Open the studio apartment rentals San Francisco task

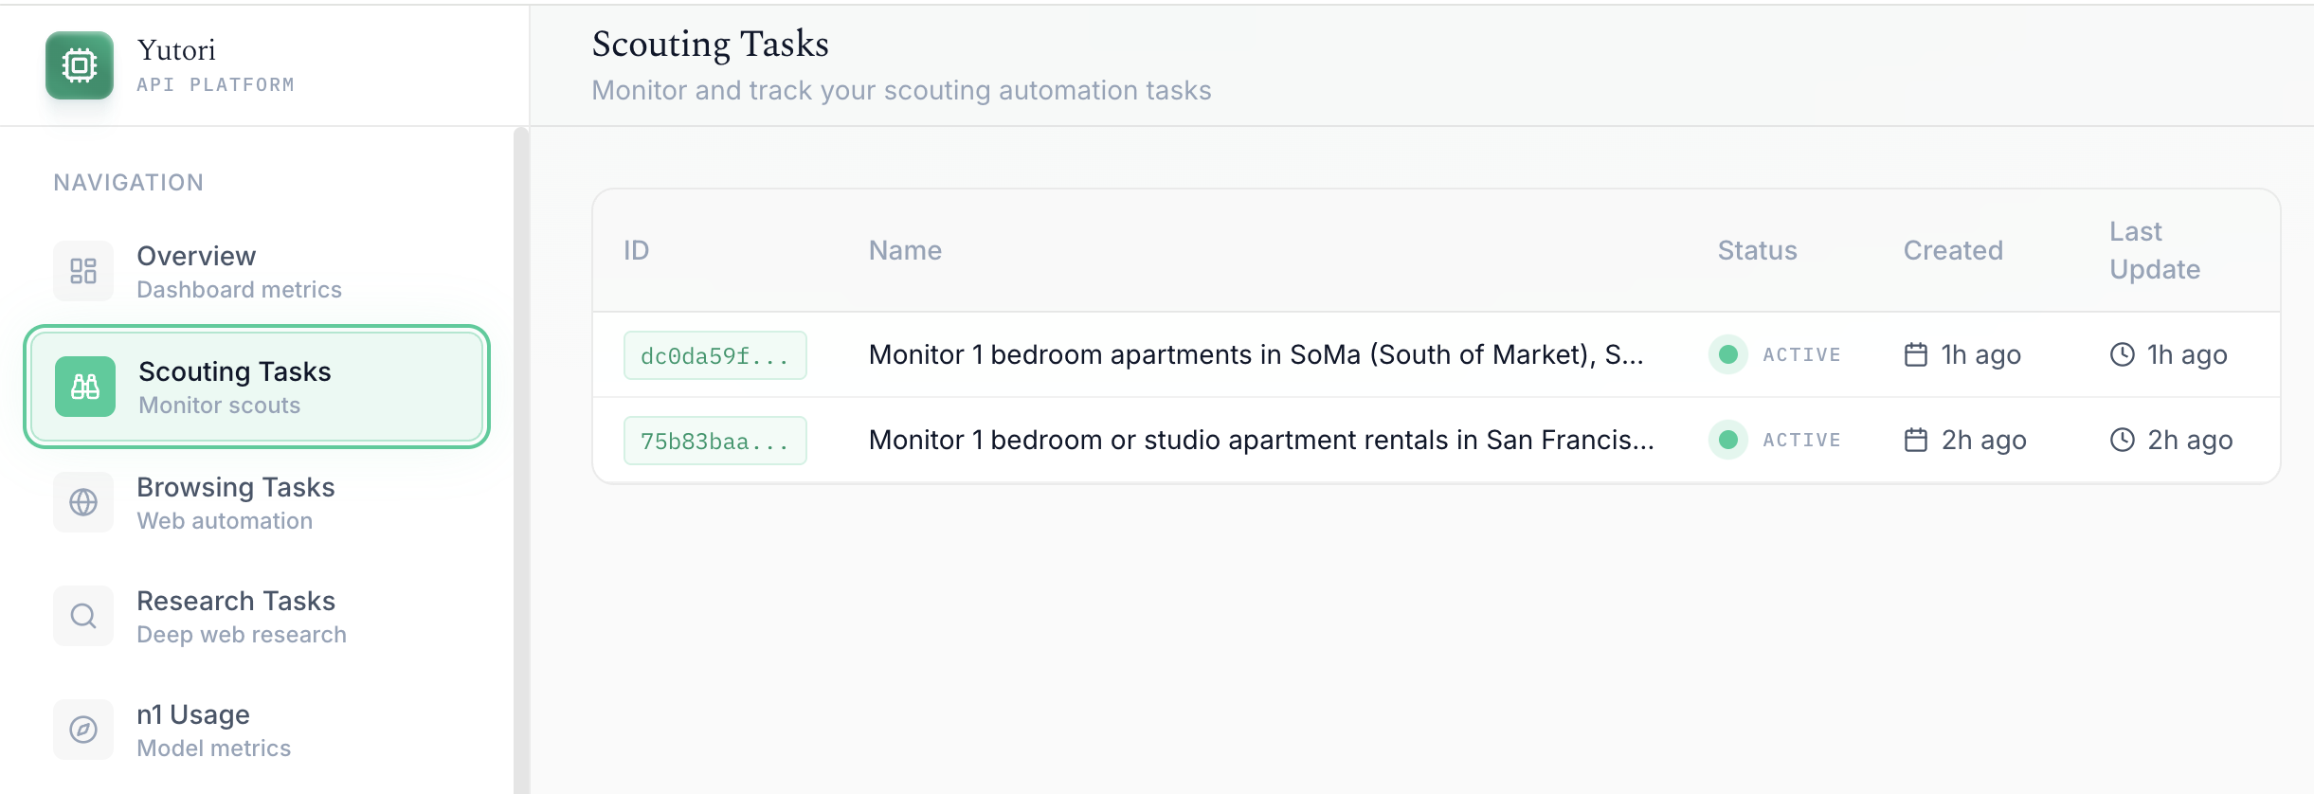pos(1260,440)
